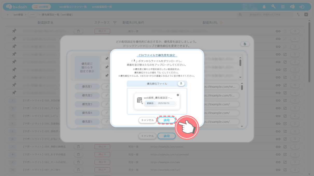Toggle the pin next to 優先度2
This screenshot has height=176, width=314.
(x=107, y=96)
